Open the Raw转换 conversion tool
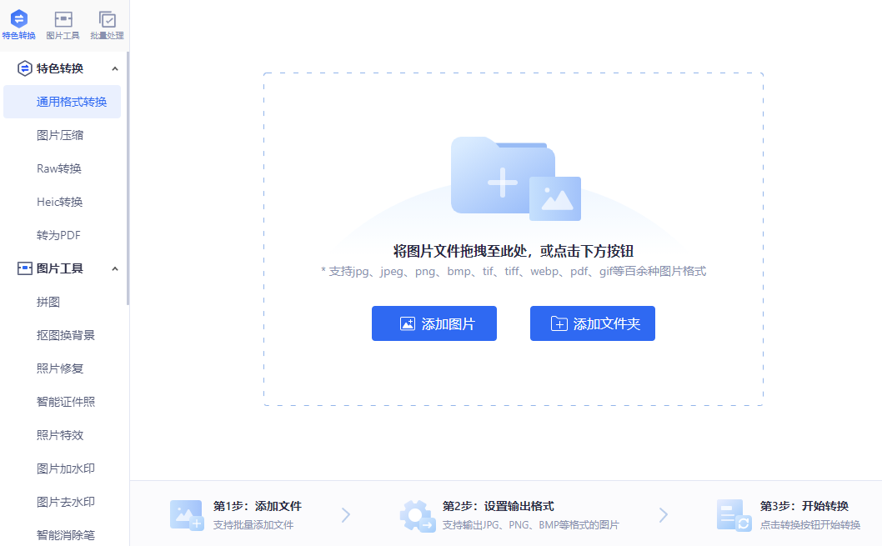882x546 pixels. (x=58, y=168)
